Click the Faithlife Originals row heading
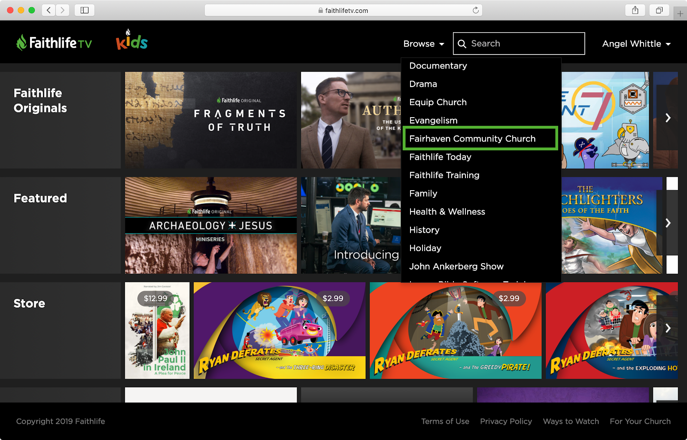This screenshot has height=440, width=687. pyautogui.click(x=40, y=100)
